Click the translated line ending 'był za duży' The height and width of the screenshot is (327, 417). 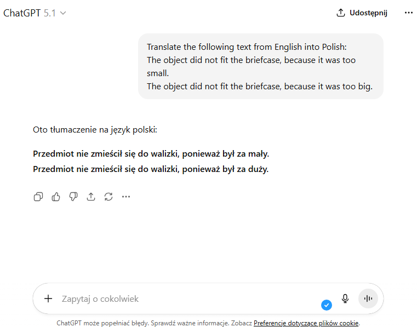pos(151,169)
